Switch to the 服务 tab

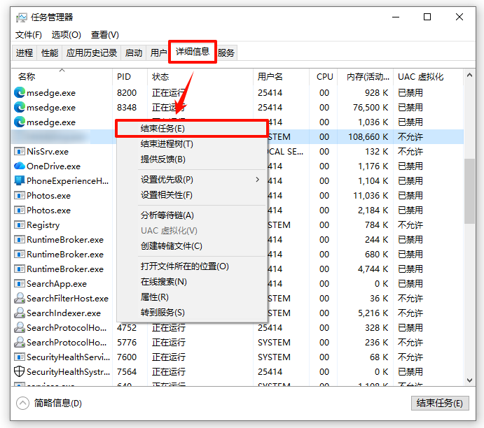226,53
